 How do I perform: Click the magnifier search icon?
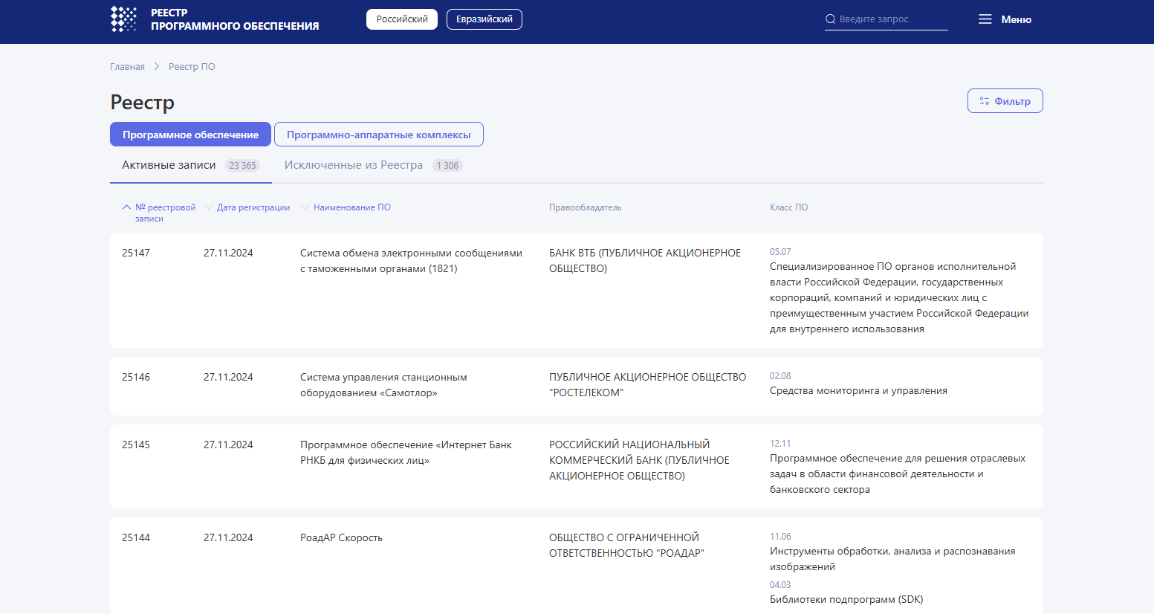click(x=830, y=19)
